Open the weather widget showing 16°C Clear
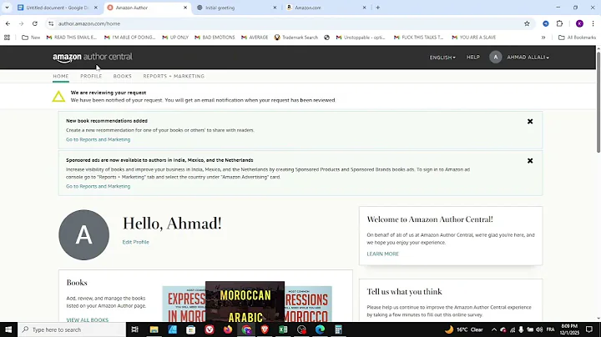The width and height of the screenshot is (601, 337). pos(464,329)
